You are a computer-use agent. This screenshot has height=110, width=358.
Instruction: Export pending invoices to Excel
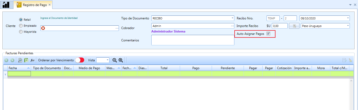tap(26, 60)
